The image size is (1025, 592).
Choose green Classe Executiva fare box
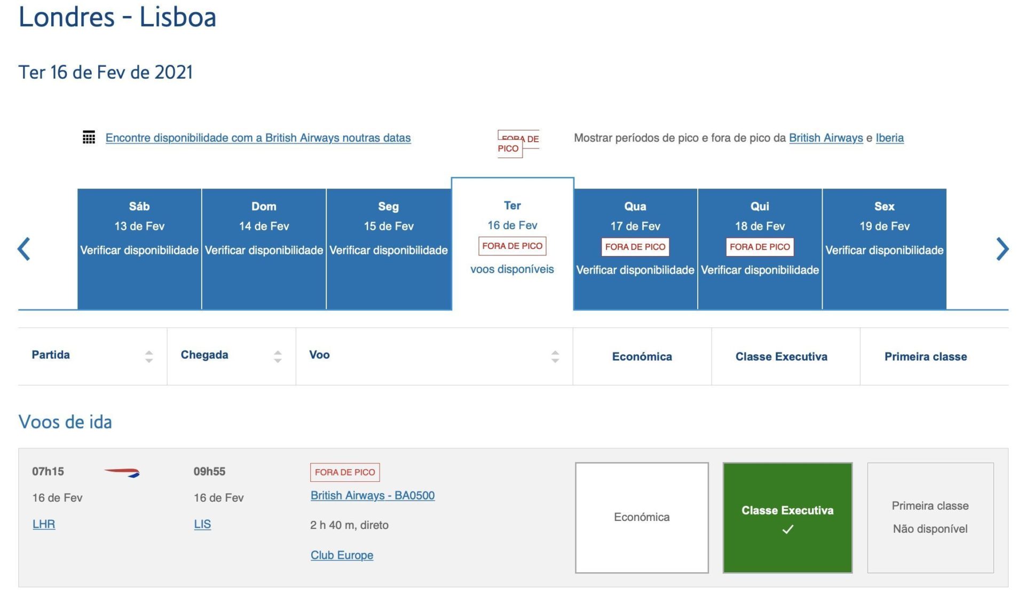coord(787,517)
